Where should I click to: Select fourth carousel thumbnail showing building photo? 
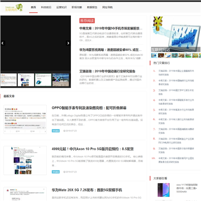coord(60,80)
